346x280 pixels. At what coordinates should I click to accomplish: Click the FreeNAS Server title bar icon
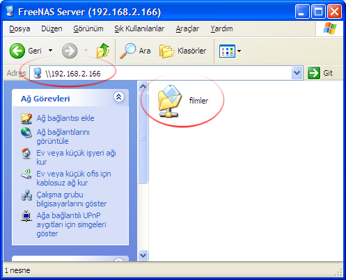coord(10,12)
